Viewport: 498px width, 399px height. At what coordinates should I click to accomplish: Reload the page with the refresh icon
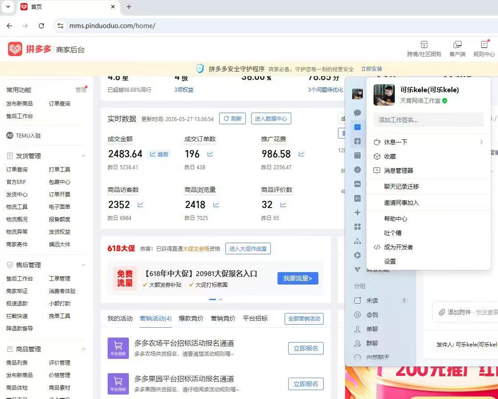[x=41, y=26]
